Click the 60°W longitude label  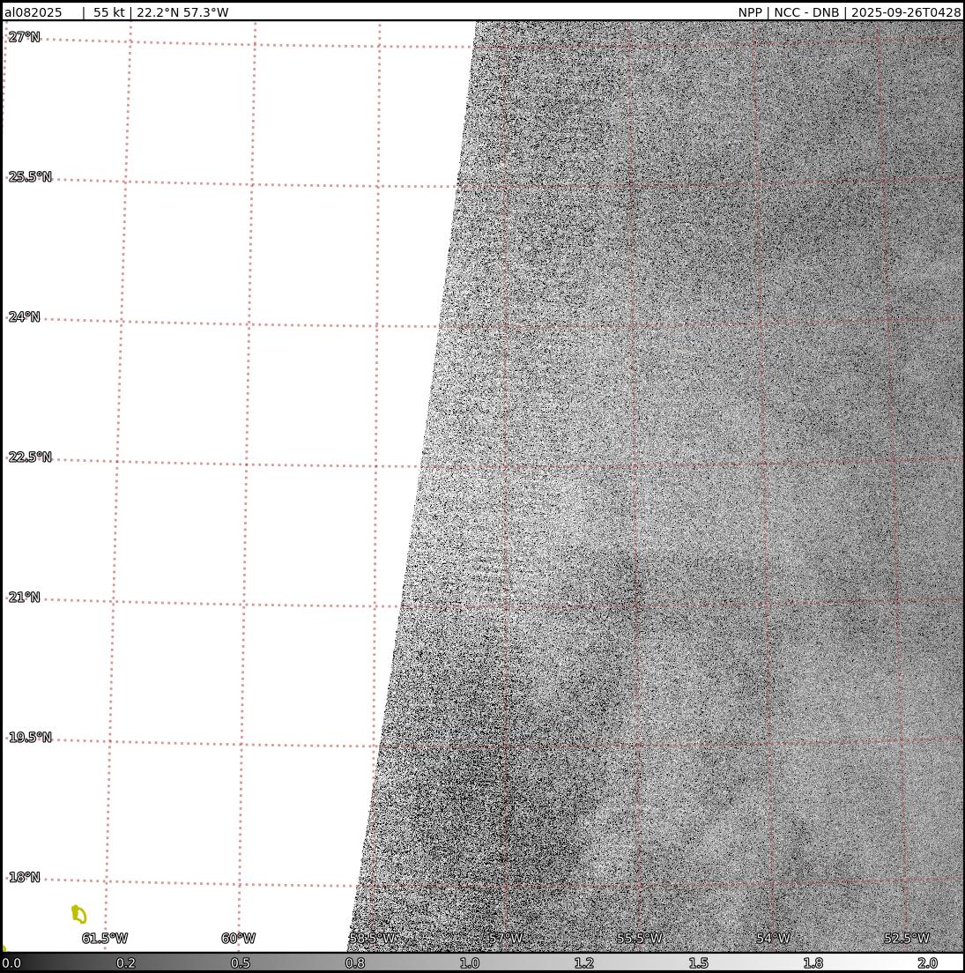[238, 939]
